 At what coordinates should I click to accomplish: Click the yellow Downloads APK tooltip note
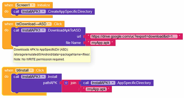[x=52, y=55]
